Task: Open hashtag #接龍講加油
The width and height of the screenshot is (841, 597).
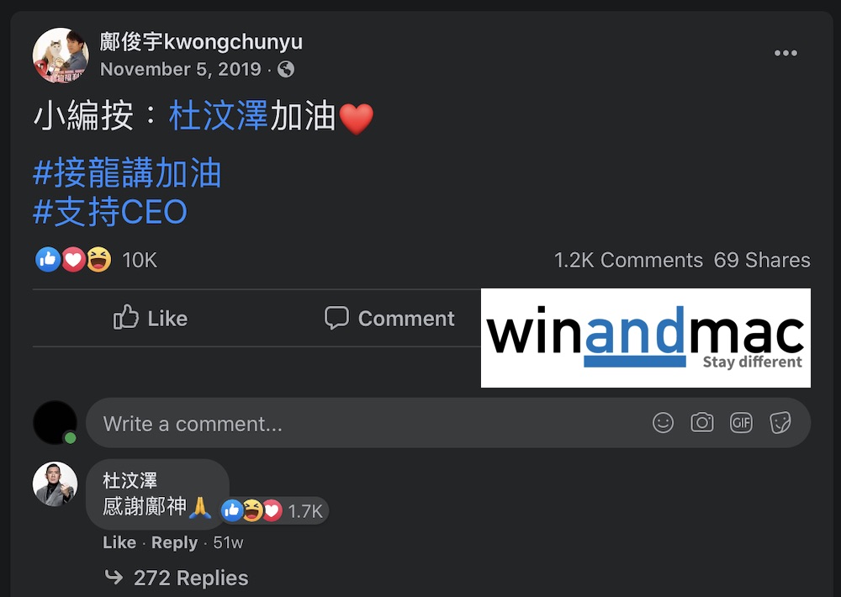Action: pos(127,172)
